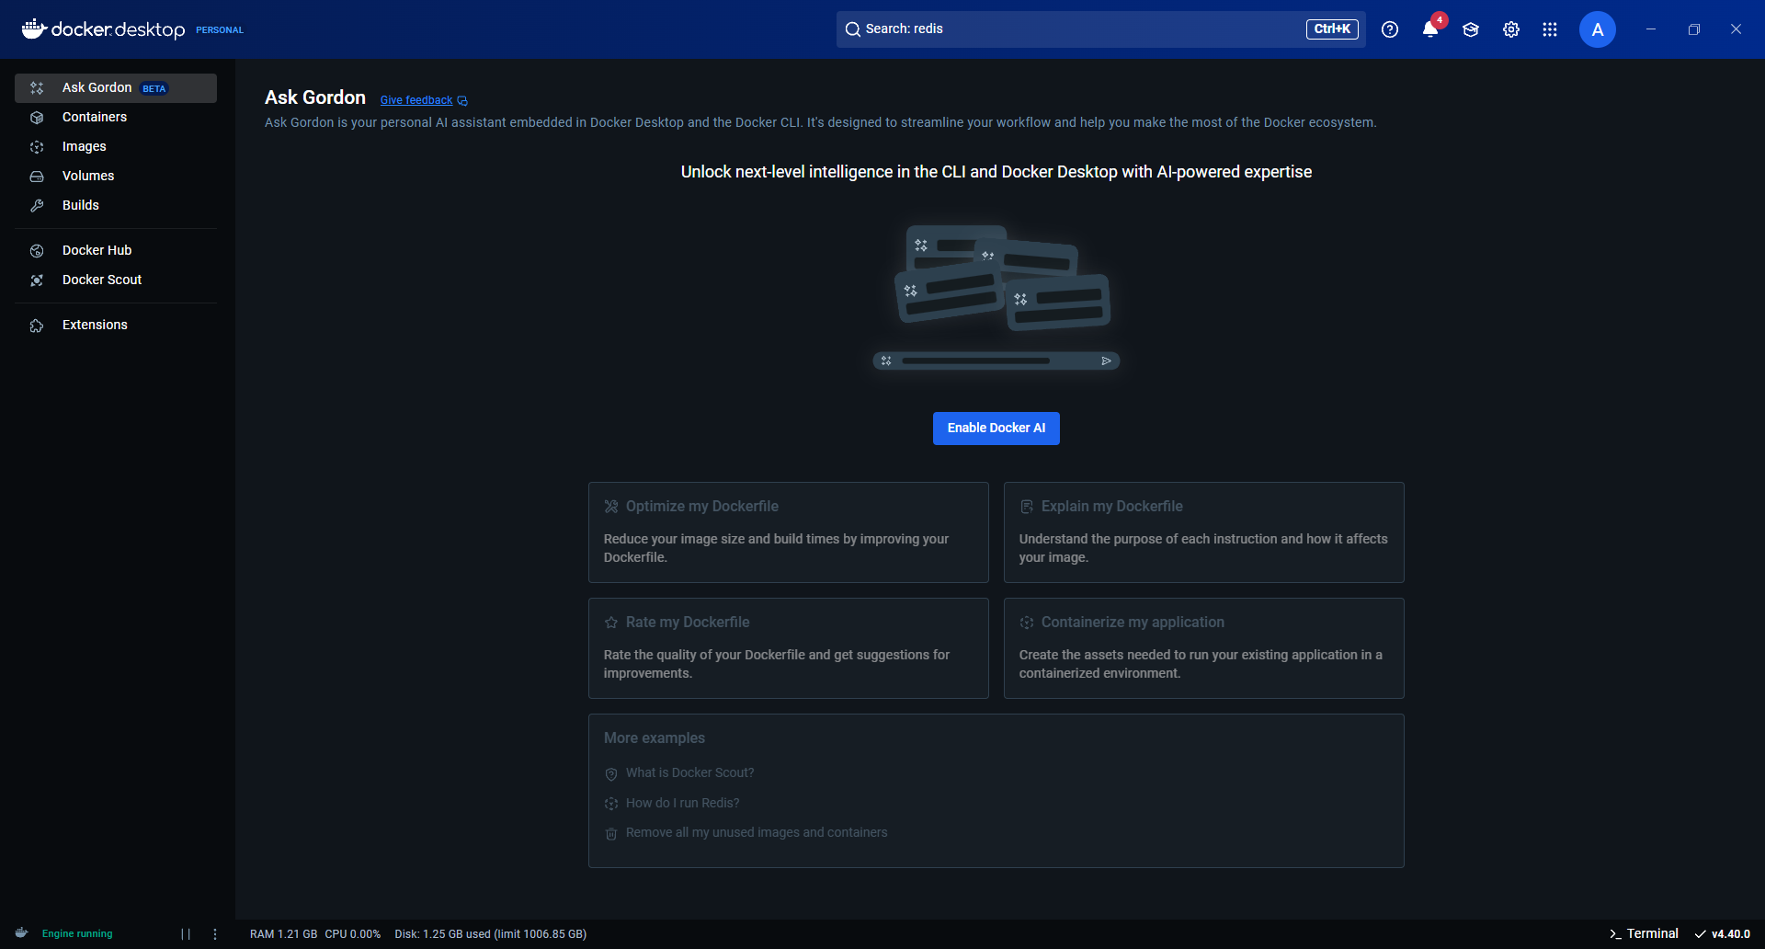The height and width of the screenshot is (949, 1765).
Task: Select the Optimize my Dockerfile card
Action: point(788,532)
